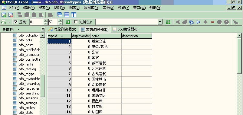Click the paste icon in top toolbar
Screen dimensions: 243x115
[34, 15]
